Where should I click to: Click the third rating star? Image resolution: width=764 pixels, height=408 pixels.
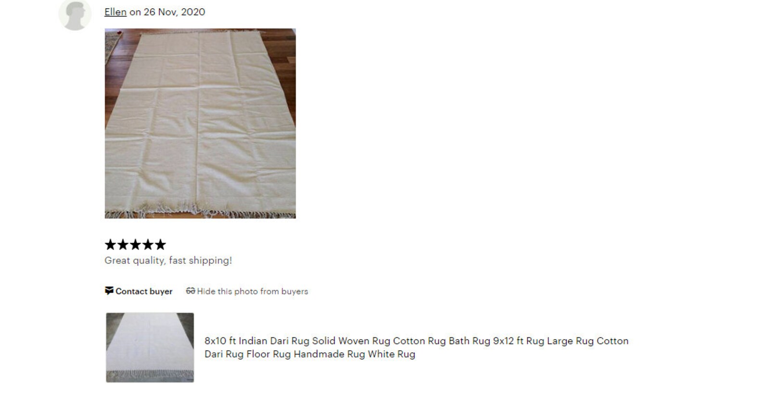136,245
